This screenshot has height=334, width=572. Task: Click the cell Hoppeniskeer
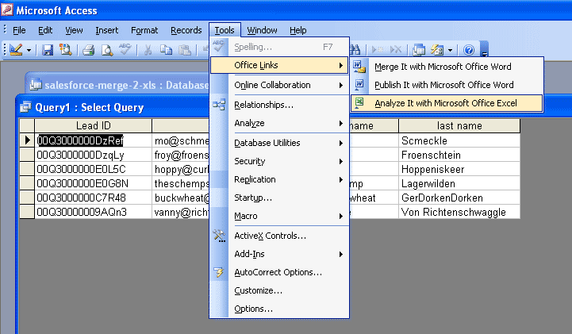pos(459,169)
